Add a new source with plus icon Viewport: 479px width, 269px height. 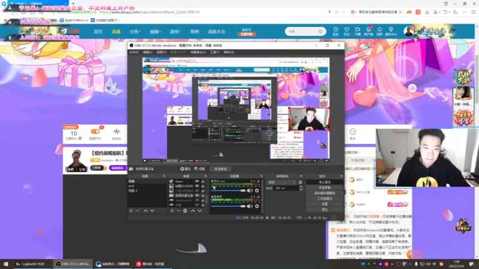(x=172, y=211)
